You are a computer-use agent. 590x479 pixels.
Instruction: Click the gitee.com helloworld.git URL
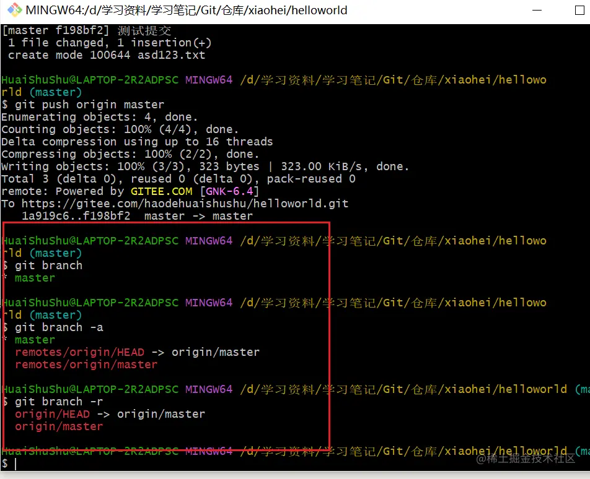[185, 204]
